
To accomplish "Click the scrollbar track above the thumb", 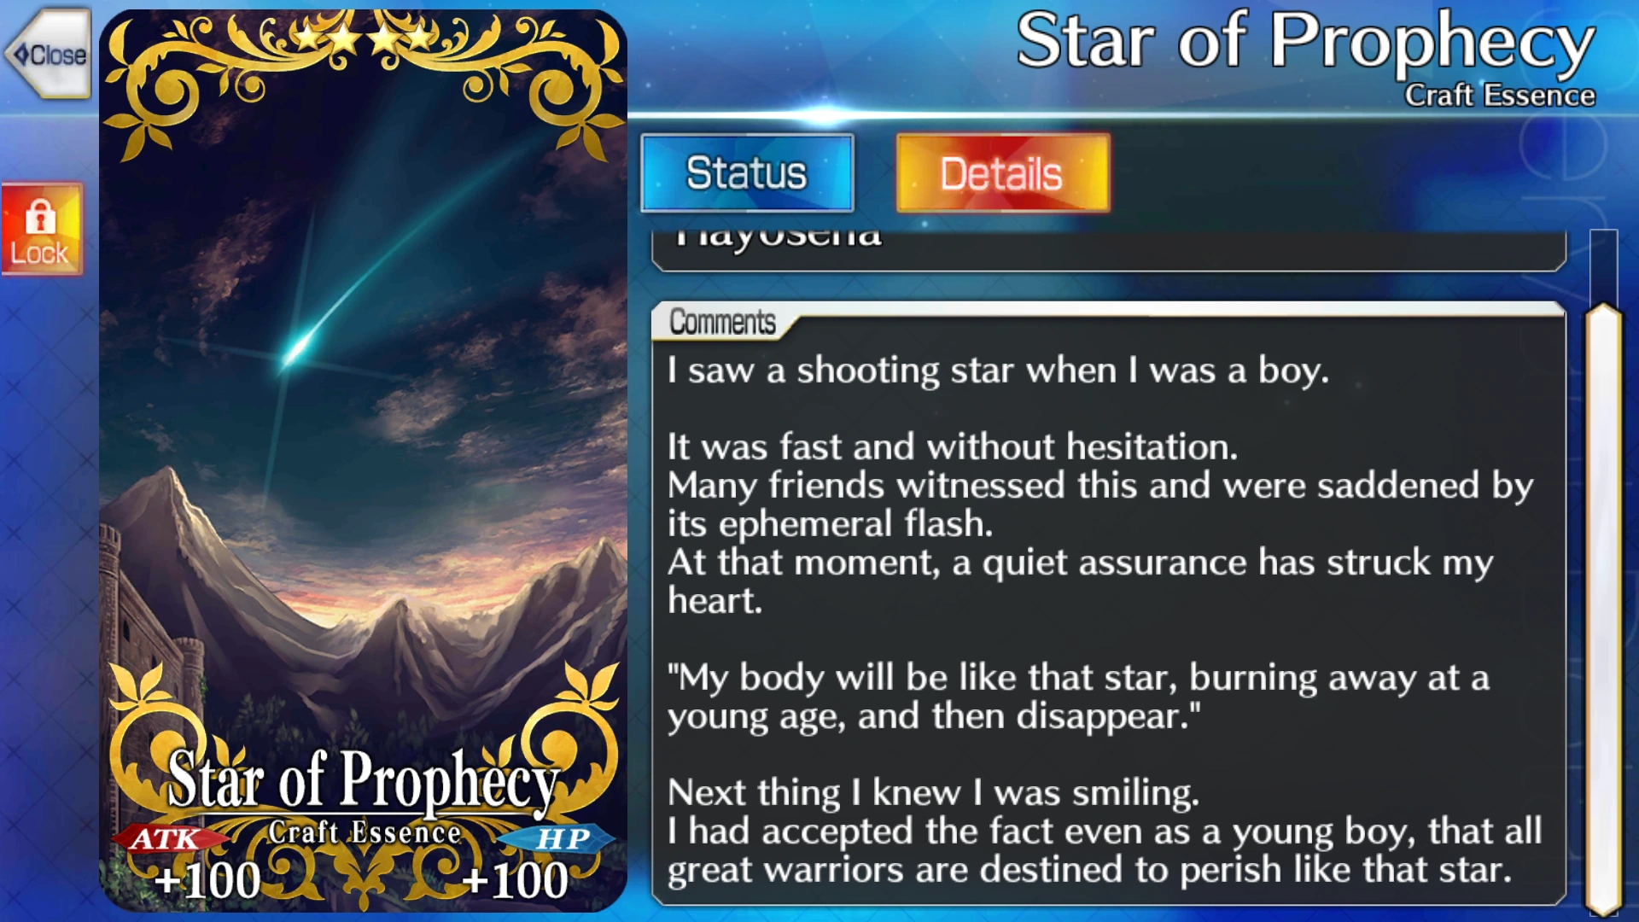I will (x=1603, y=265).
